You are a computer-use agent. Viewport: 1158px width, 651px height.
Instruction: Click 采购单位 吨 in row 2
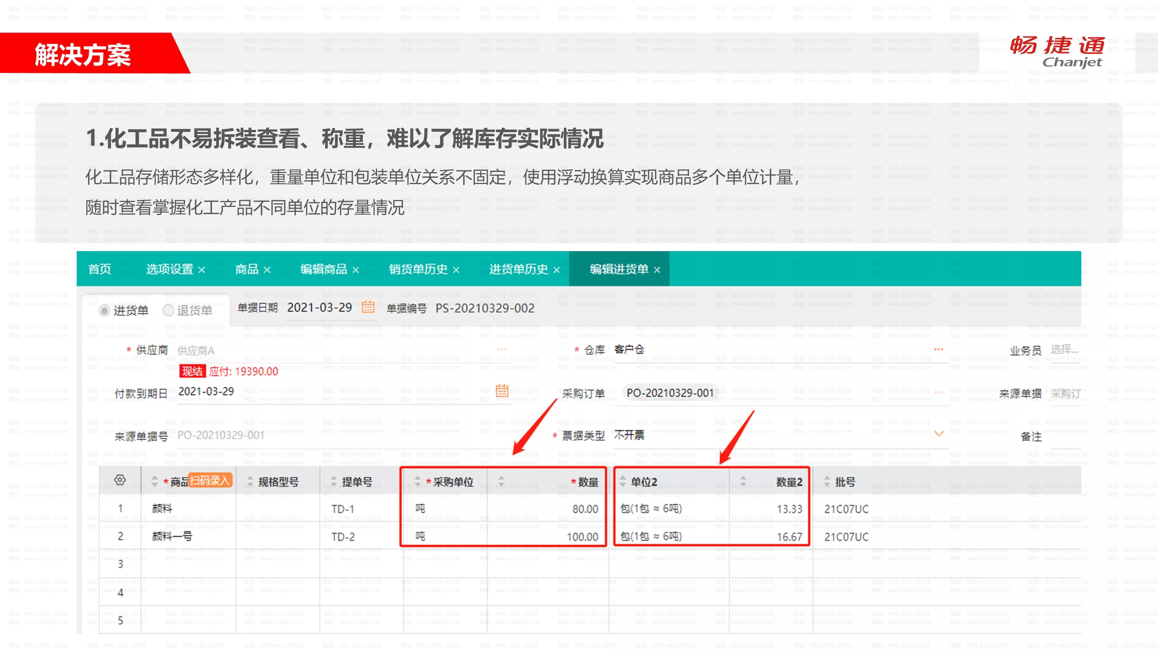click(x=445, y=536)
